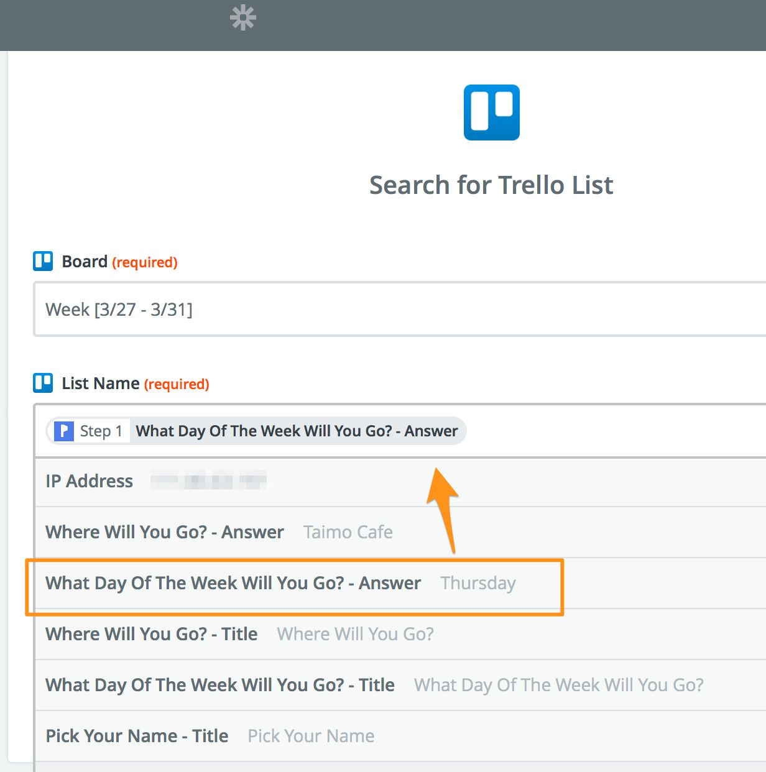Click the 'Pick Your Name' sample value
The width and height of the screenshot is (766, 772).
click(x=311, y=736)
